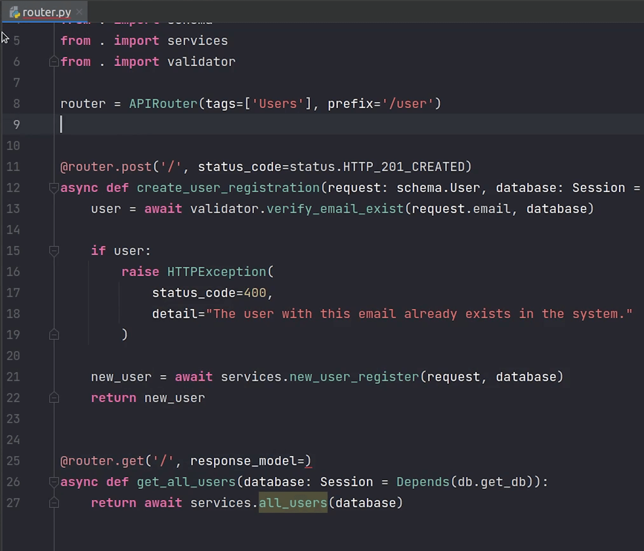Click the highlighted all_users method name
Viewport: 644px width, 551px height.
[x=293, y=503]
